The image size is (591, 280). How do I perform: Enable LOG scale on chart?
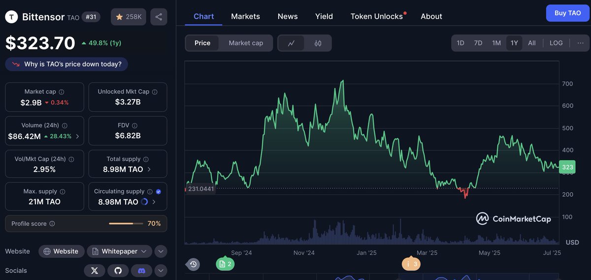coord(556,43)
